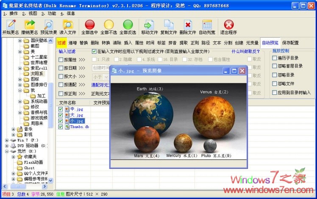Click folder tree horizontal scroll right arrow
317x199 pixels.
45,186
